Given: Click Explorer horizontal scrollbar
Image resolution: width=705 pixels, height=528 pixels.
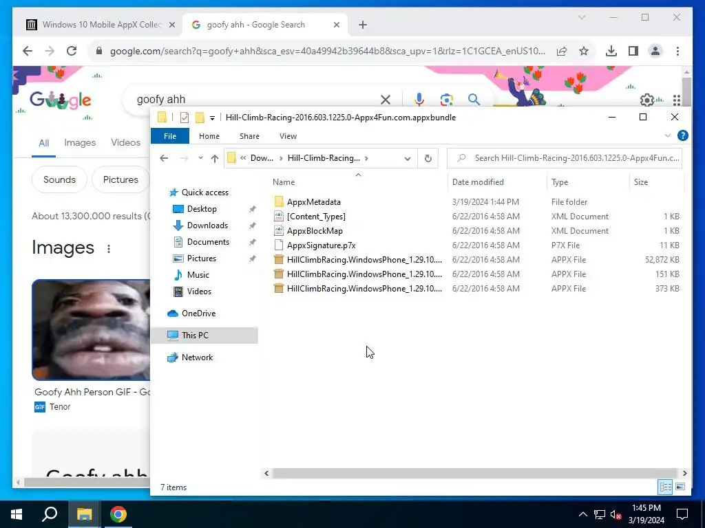Looking at the screenshot, I should (475, 473).
